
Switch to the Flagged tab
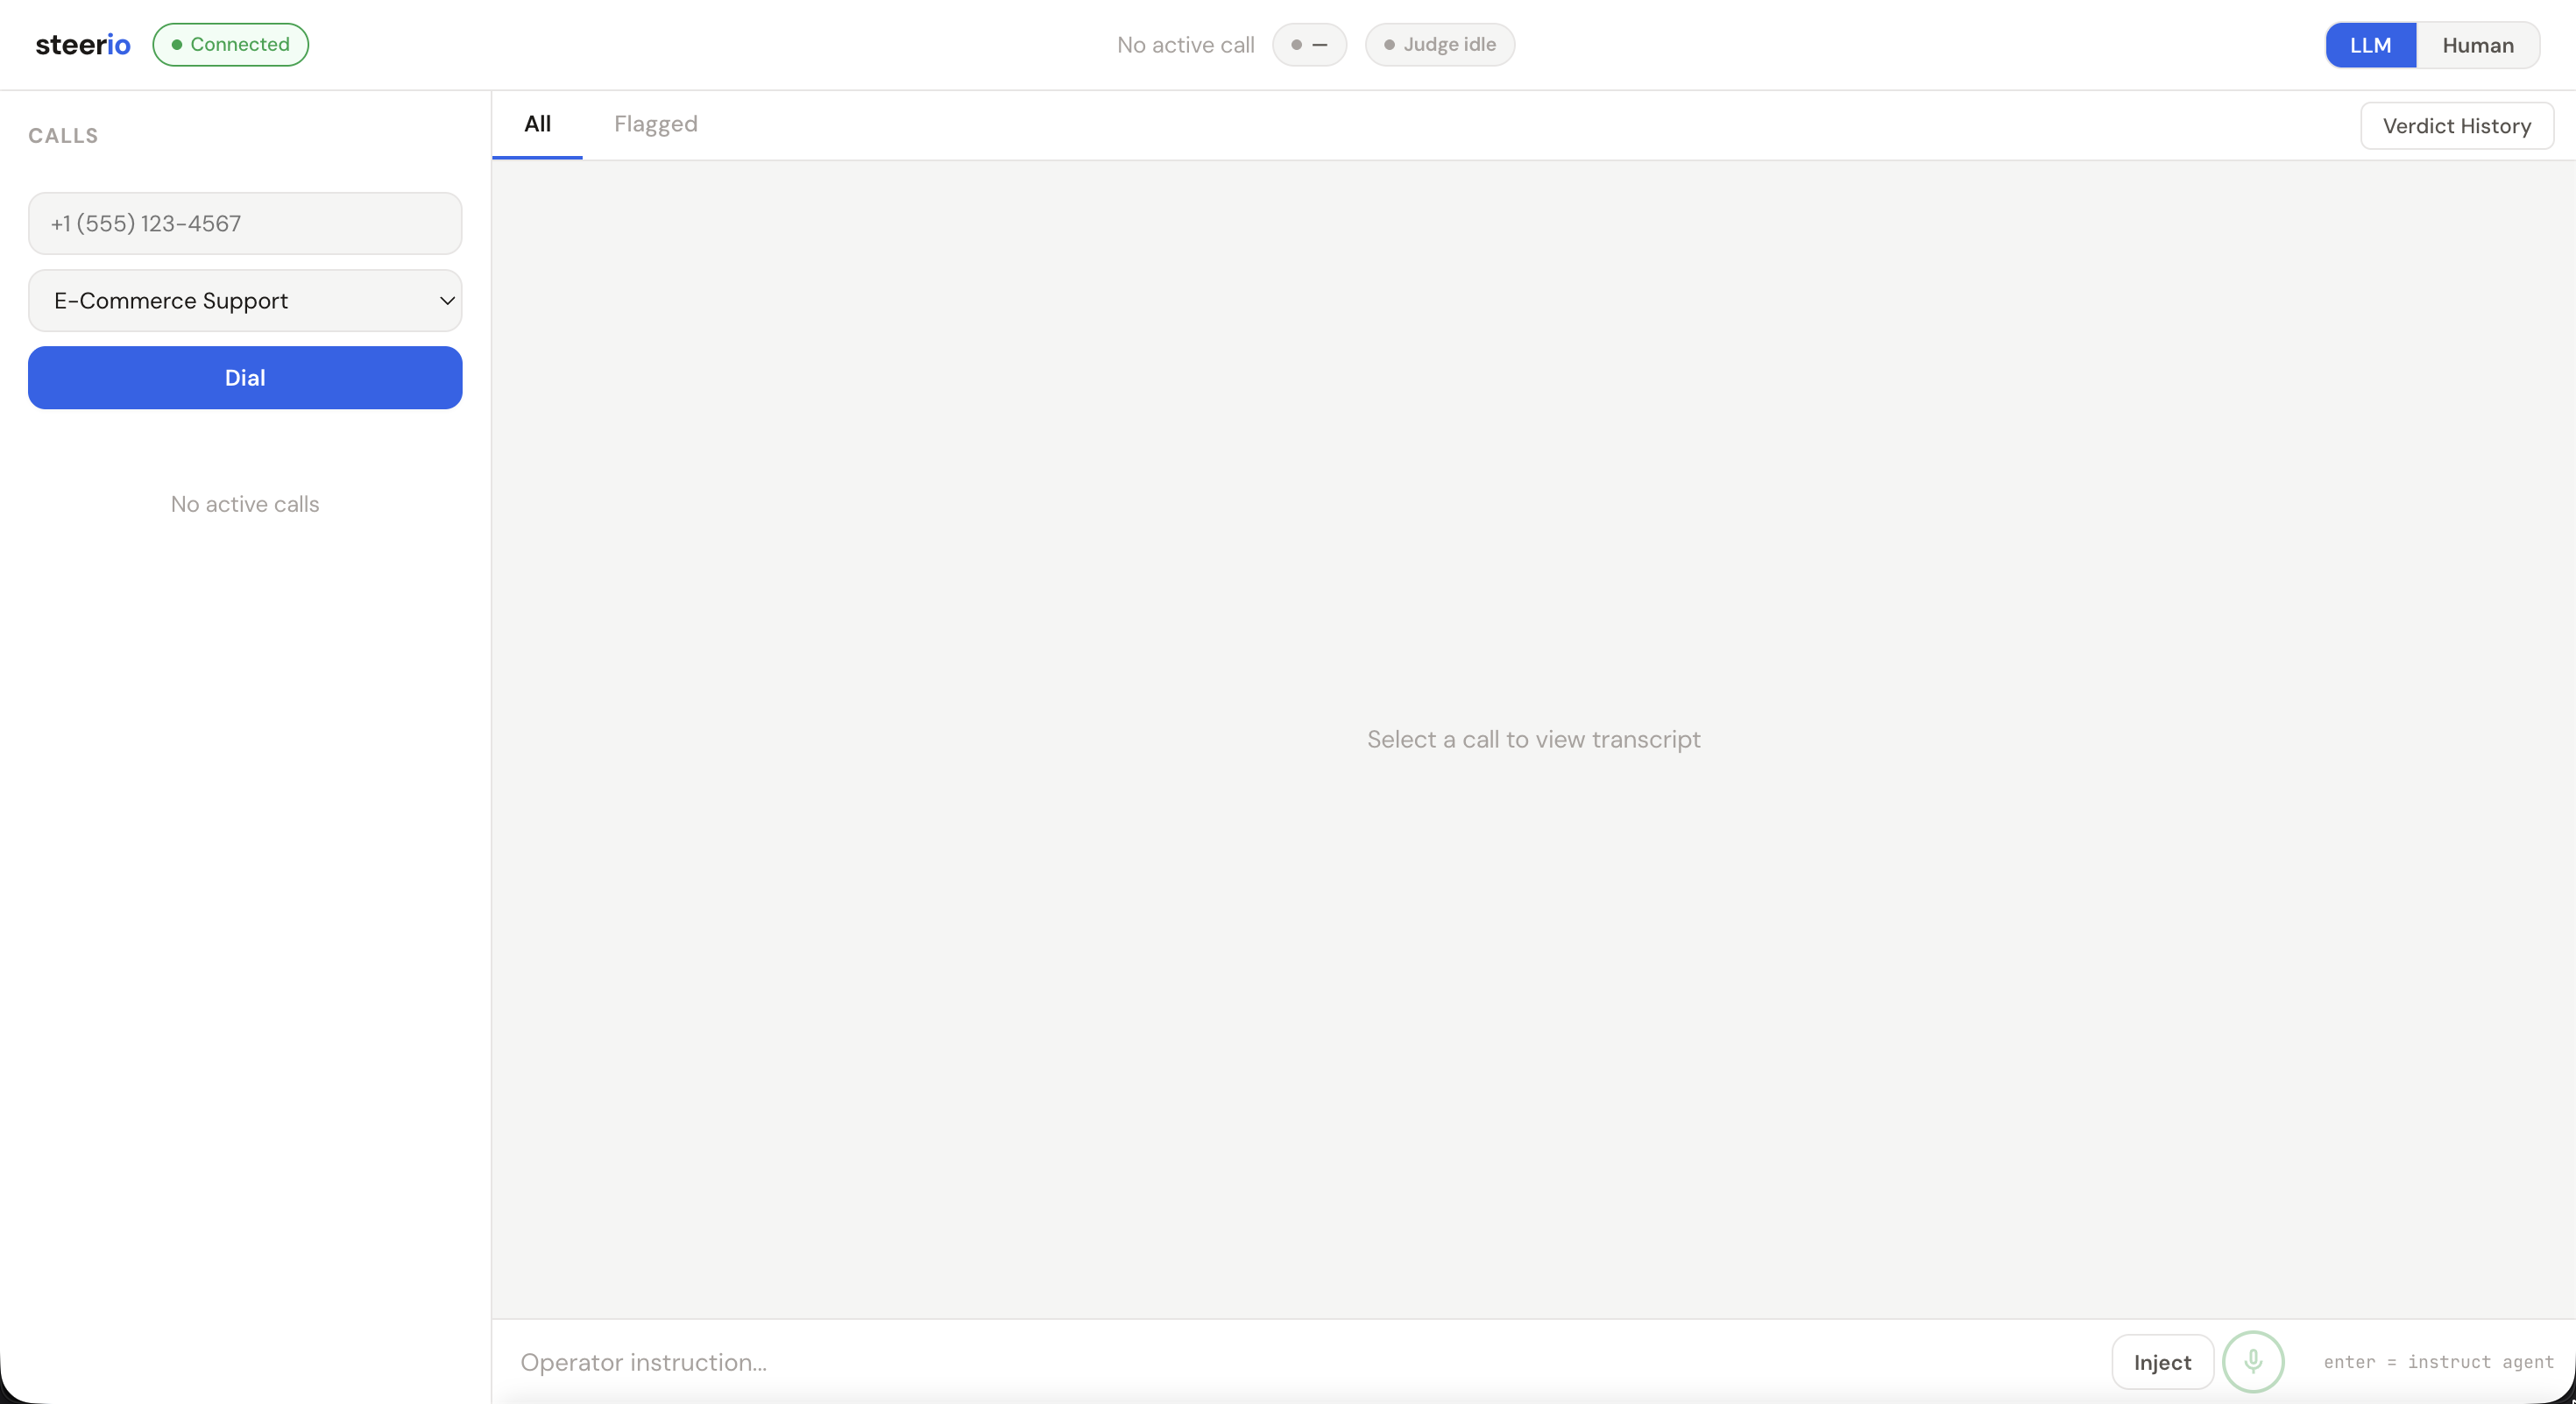pos(655,124)
